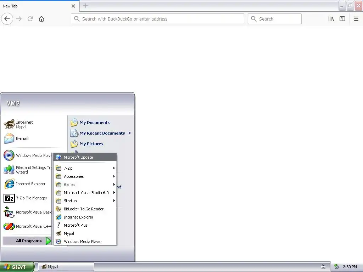Click the Microsoft Update icon
Screen dimensions: 363x272
coord(58,157)
